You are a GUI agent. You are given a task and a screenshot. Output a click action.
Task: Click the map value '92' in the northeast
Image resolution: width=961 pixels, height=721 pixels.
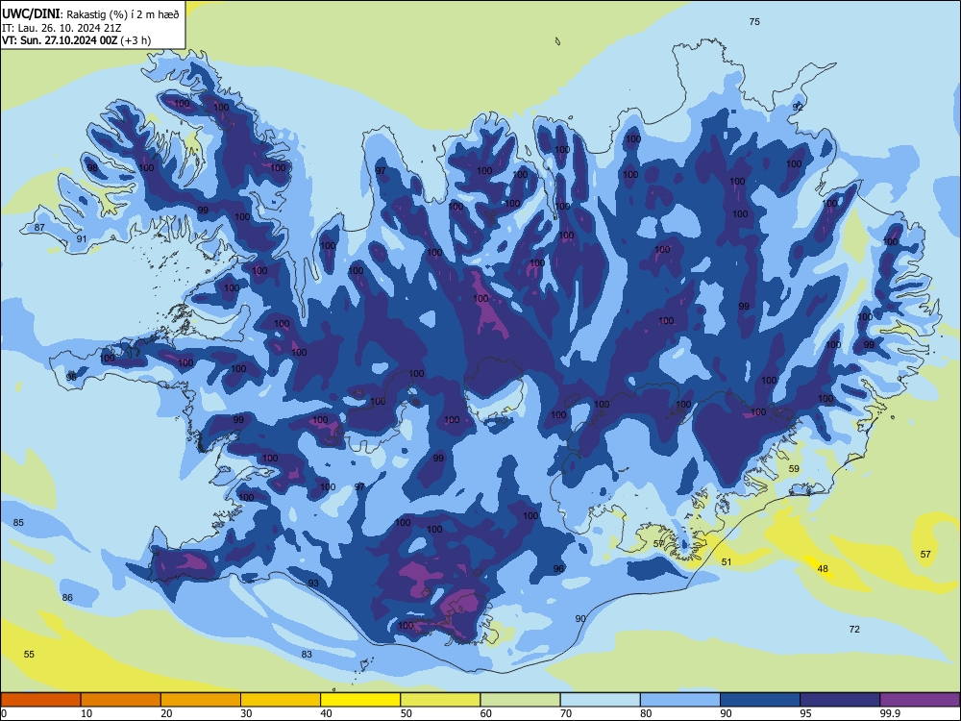(x=798, y=107)
